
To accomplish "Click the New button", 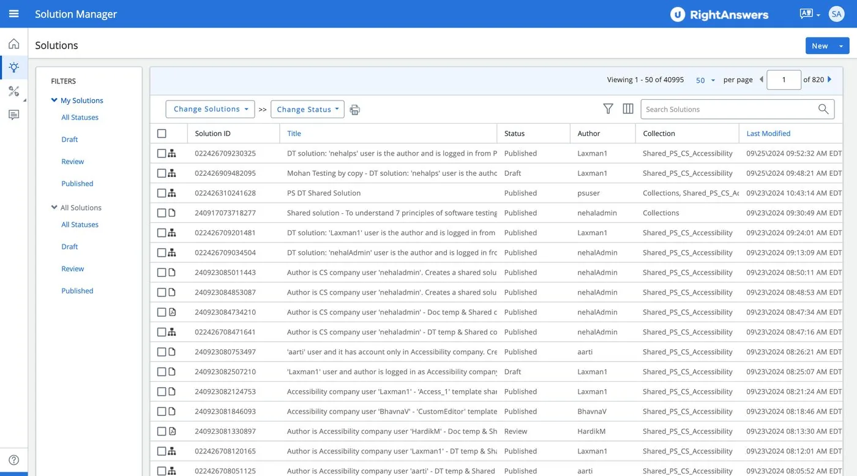I will click(820, 46).
